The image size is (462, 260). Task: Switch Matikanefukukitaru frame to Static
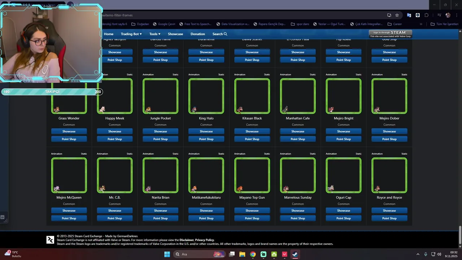pos(221,154)
